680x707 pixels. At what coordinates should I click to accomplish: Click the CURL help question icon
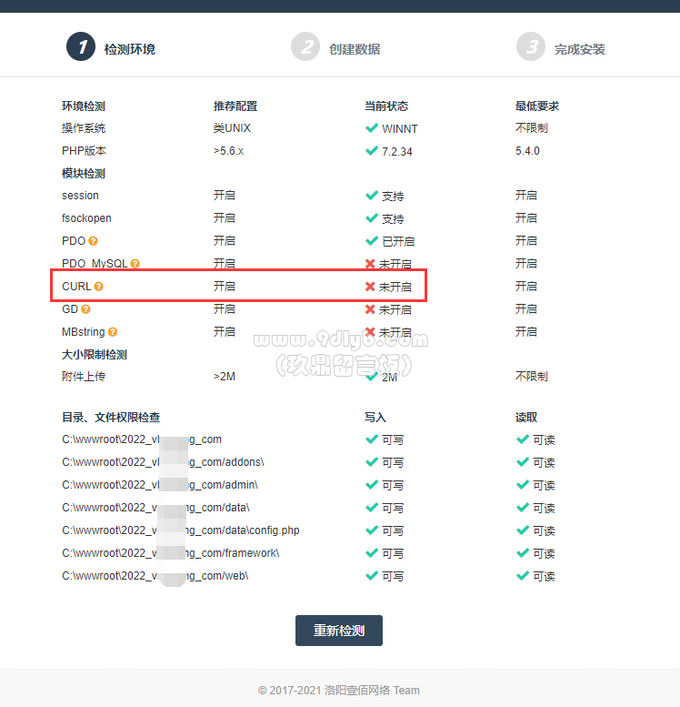pos(99,287)
